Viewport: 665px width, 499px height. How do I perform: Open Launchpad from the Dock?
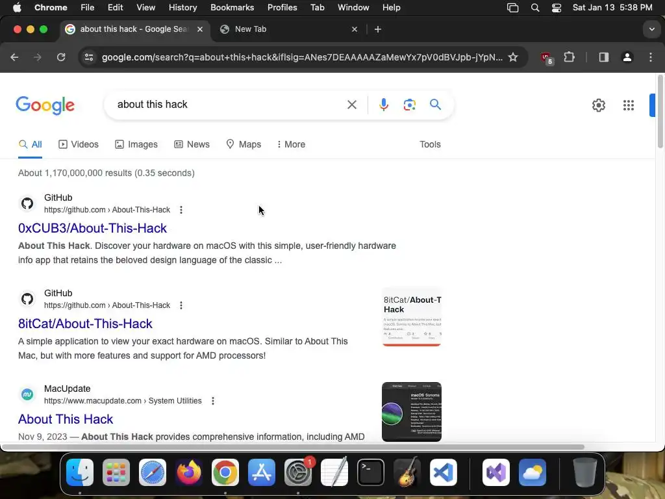point(116,472)
